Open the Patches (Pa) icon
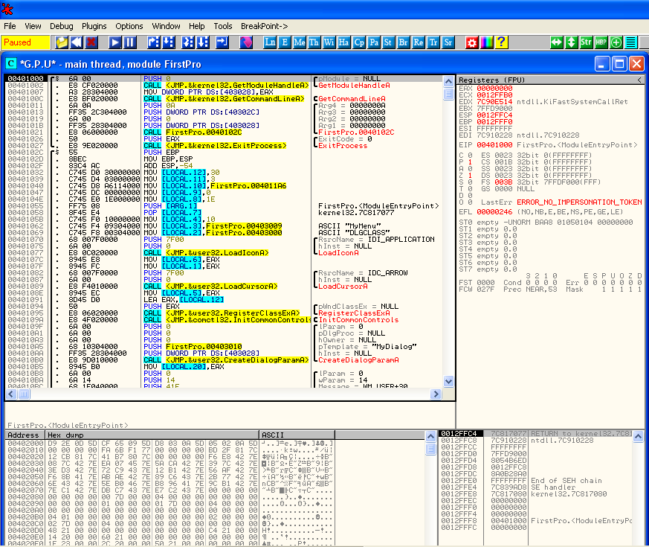Screen dimensions: 649x547 tap(374, 42)
